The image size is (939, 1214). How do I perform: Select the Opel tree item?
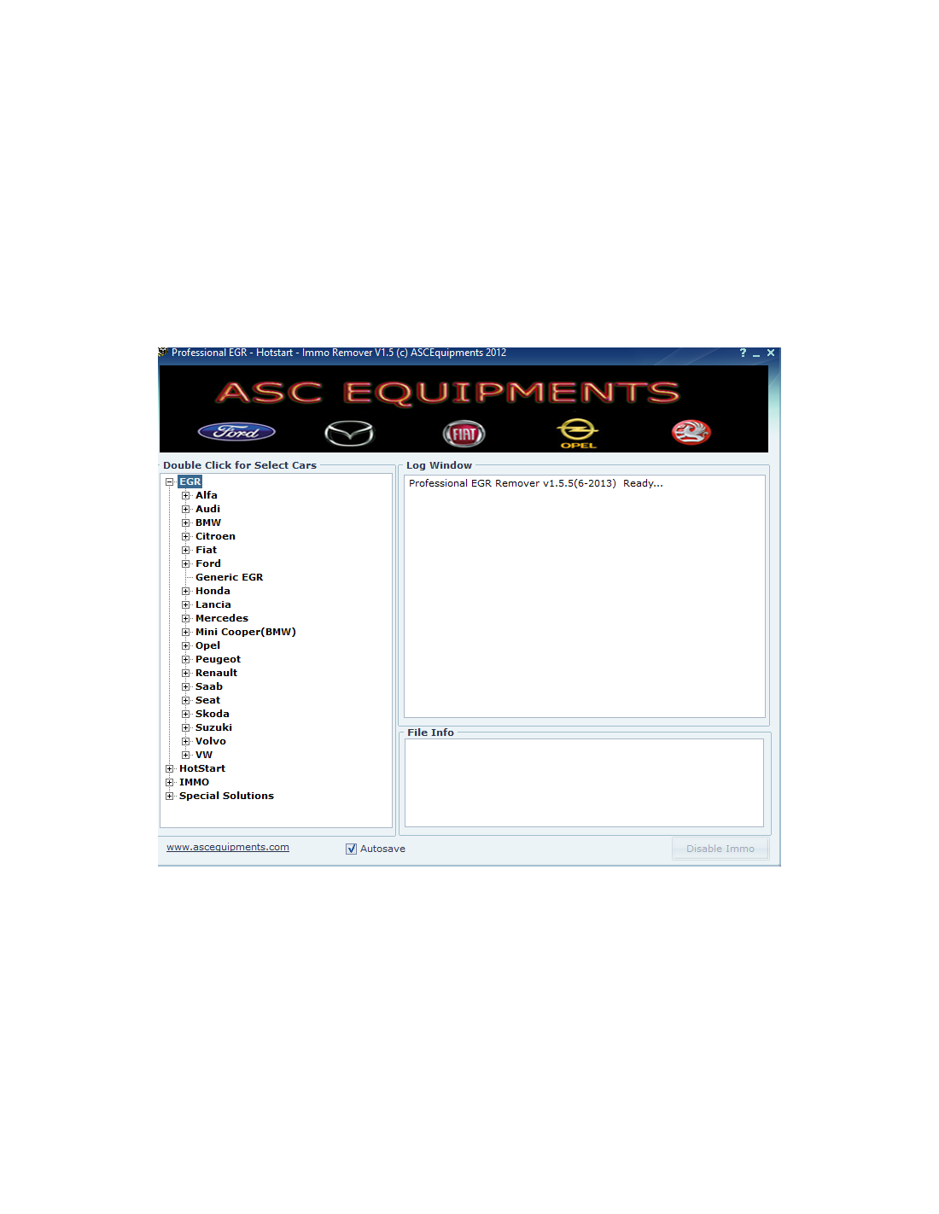point(207,645)
